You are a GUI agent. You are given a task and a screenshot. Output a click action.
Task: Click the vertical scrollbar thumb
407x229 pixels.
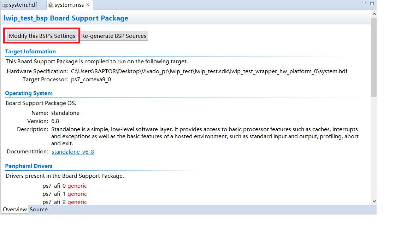click(374, 57)
